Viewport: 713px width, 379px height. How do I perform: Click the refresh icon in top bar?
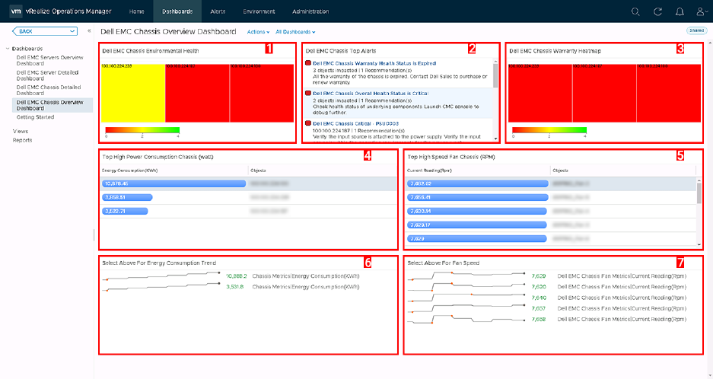point(657,11)
